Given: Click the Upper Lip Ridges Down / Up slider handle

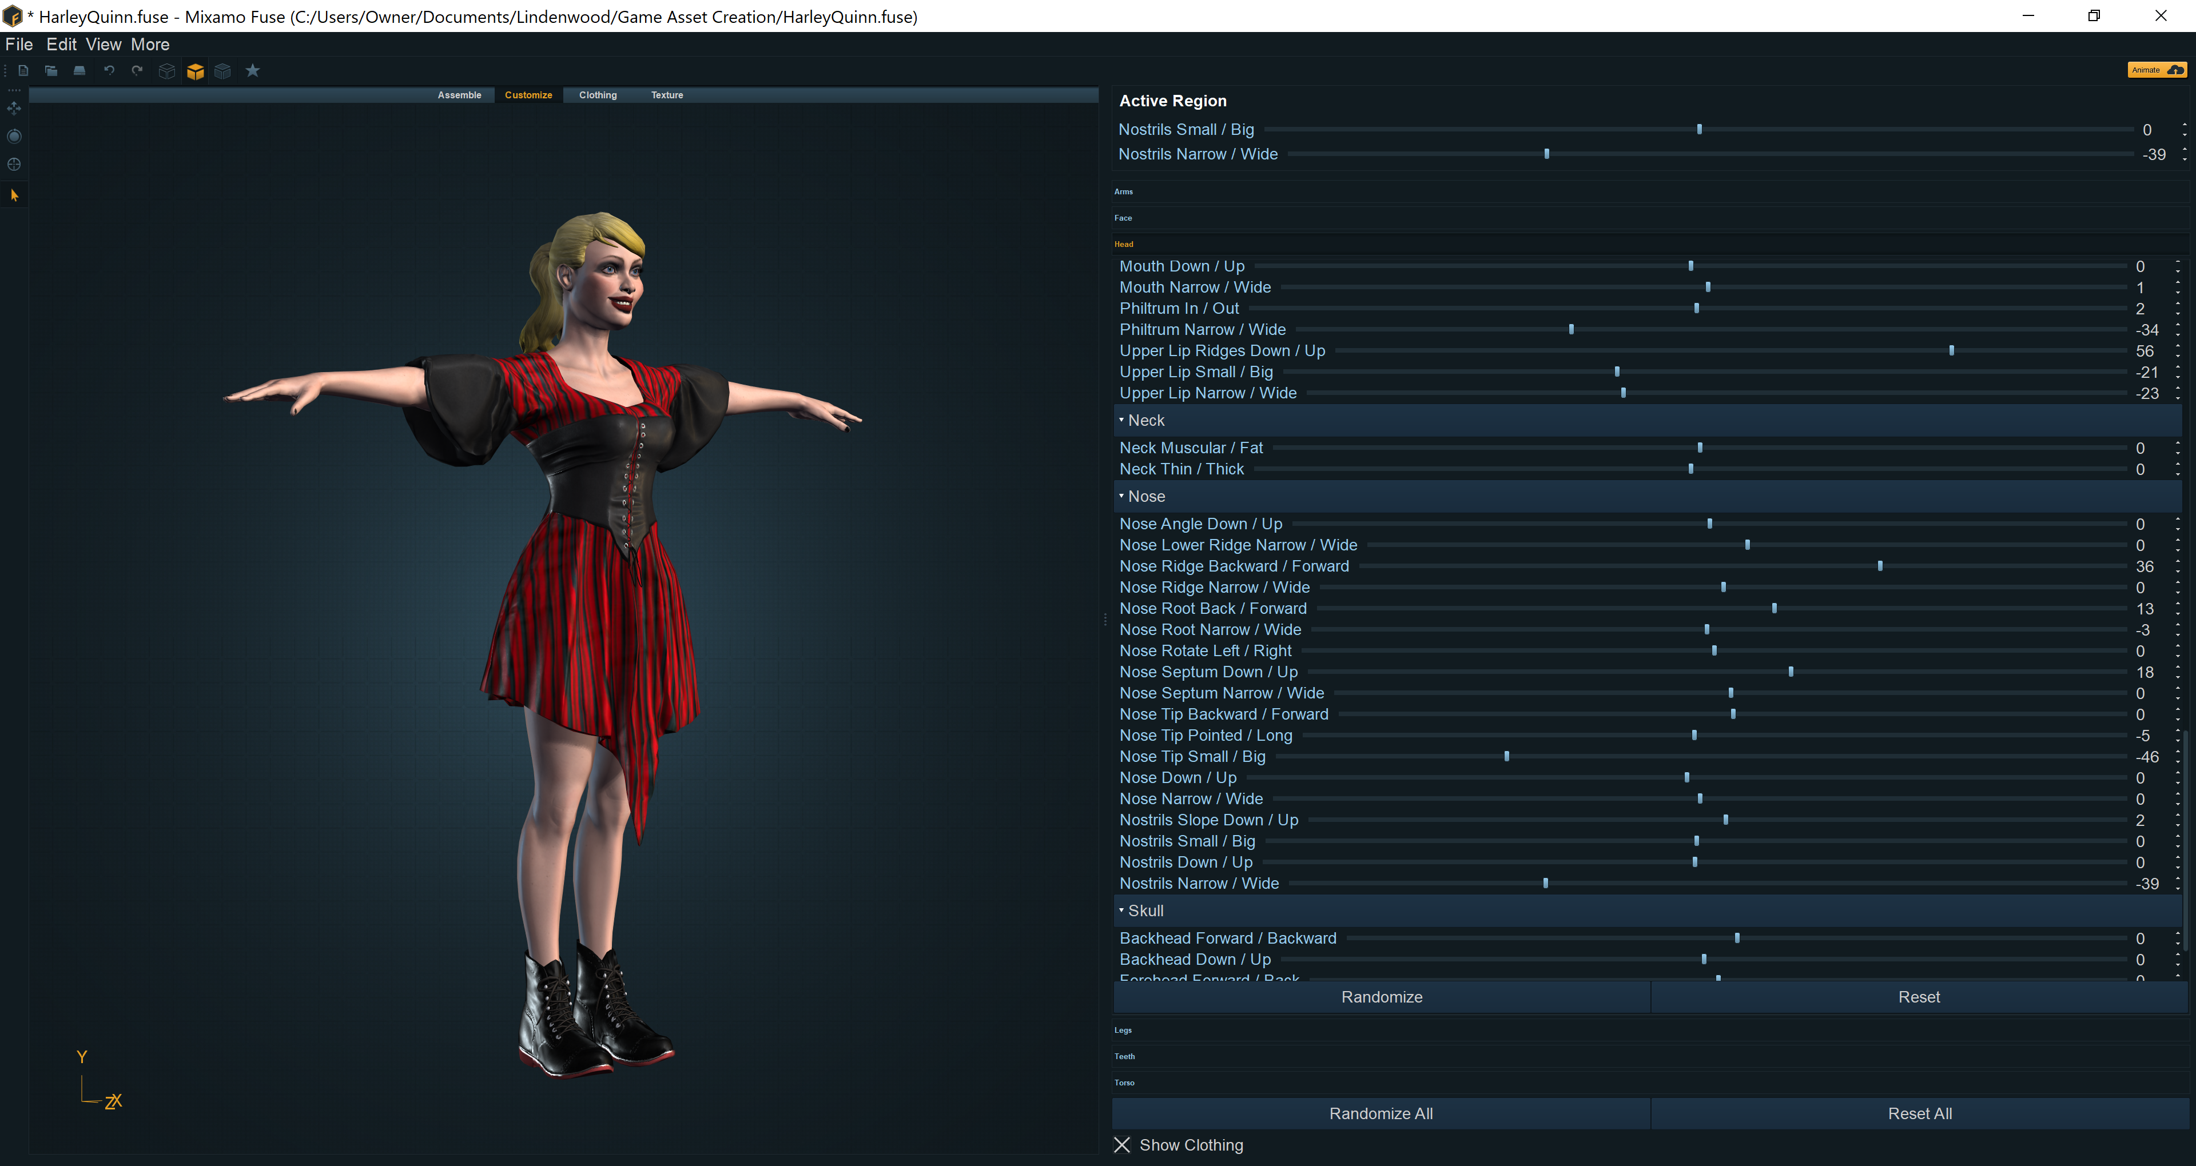Looking at the screenshot, I should click(x=1952, y=351).
